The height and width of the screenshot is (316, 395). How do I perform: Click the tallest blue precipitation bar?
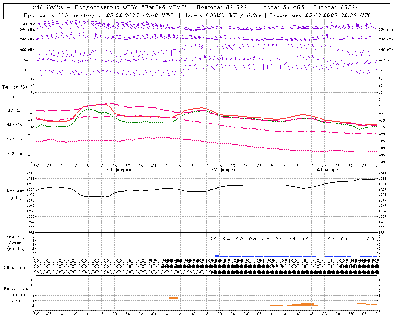[x=217, y=256]
